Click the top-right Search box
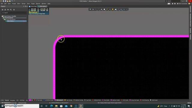The height and width of the screenshot is (108, 192). (x=173, y=1)
